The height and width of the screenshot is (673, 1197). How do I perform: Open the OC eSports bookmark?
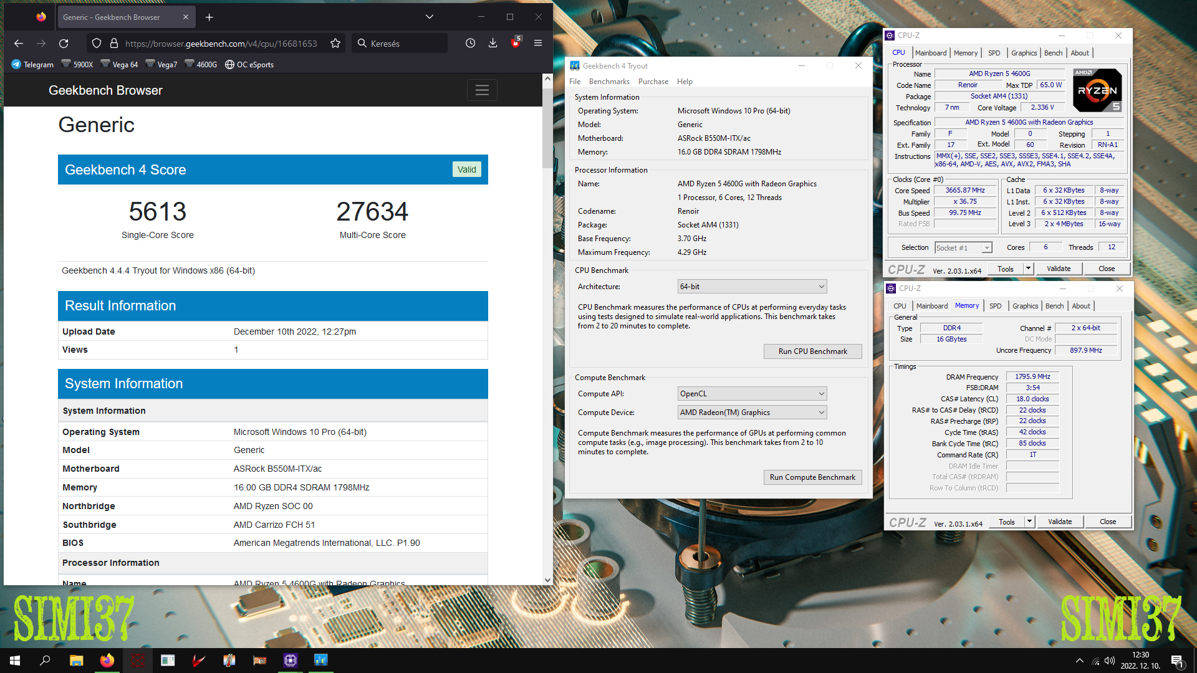pyautogui.click(x=249, y=64)
